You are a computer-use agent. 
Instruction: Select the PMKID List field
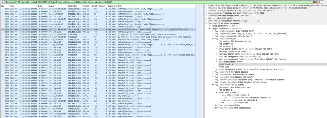224,67
